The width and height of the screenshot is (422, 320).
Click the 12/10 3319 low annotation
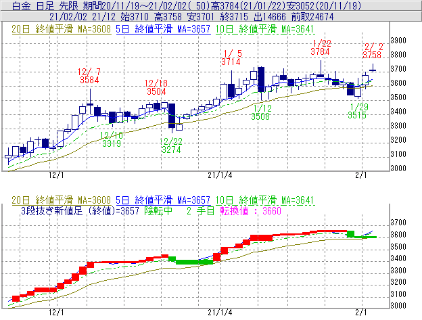click(112, 139)
